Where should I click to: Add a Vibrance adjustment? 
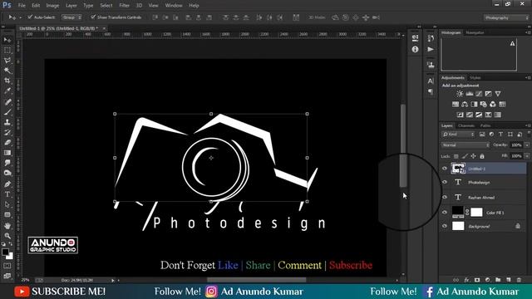[498, 94]
